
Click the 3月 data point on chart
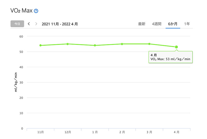(x=149, y=44)
